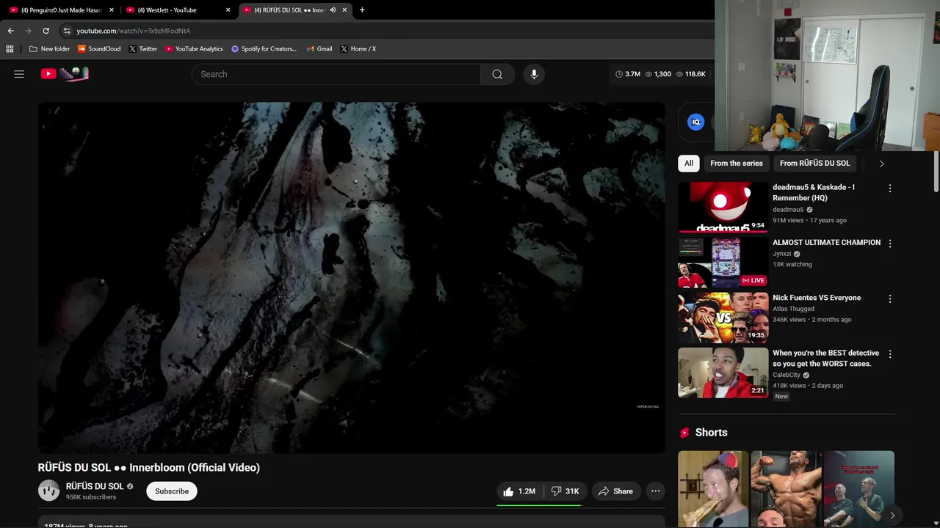Image resolution: width=940 pixels, height=528 pixels.
Task: Select the All filter chip
Action: pos(689,164)
